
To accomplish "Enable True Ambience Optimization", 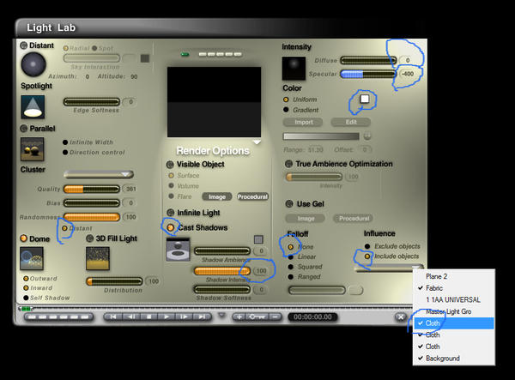I will (288, 164).
